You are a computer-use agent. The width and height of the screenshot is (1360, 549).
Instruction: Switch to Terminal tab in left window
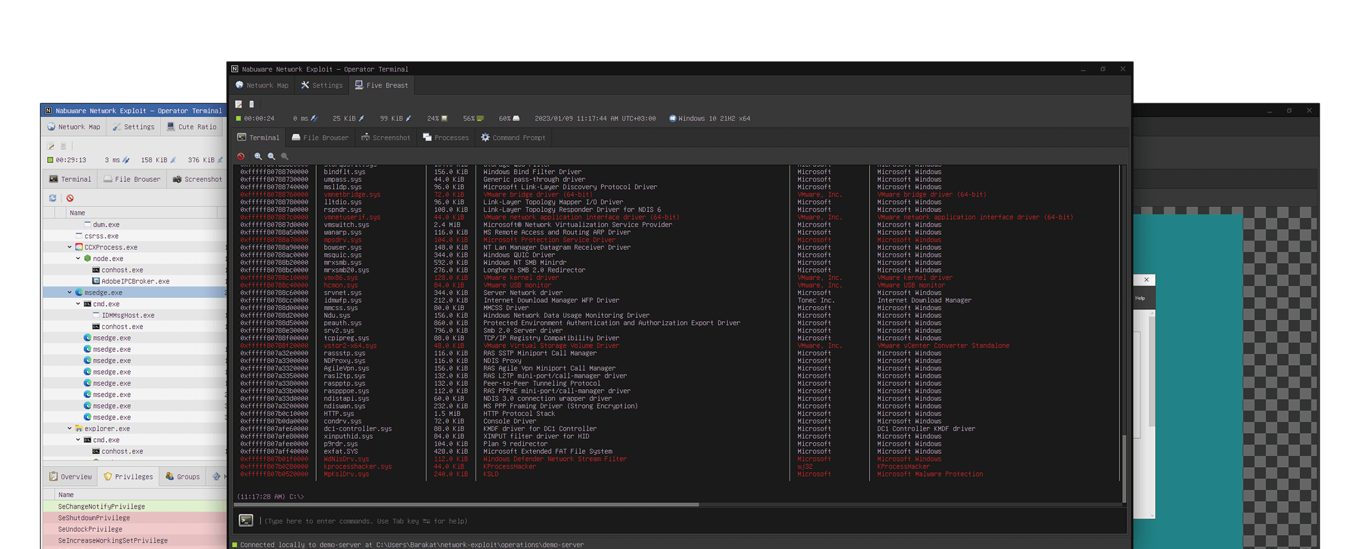click(x=71, y=179)
